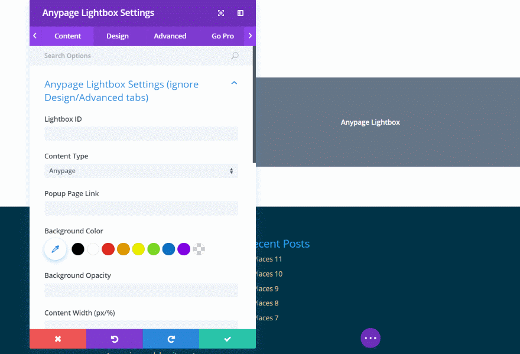Undo the last change
Screen dimensions: 520x354
(115, 339)
